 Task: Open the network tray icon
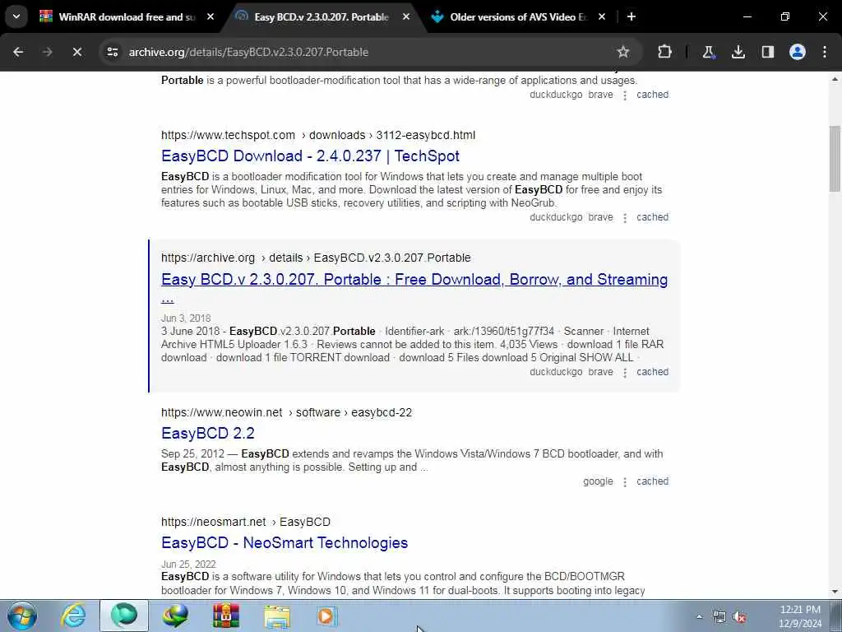point(719,616)
